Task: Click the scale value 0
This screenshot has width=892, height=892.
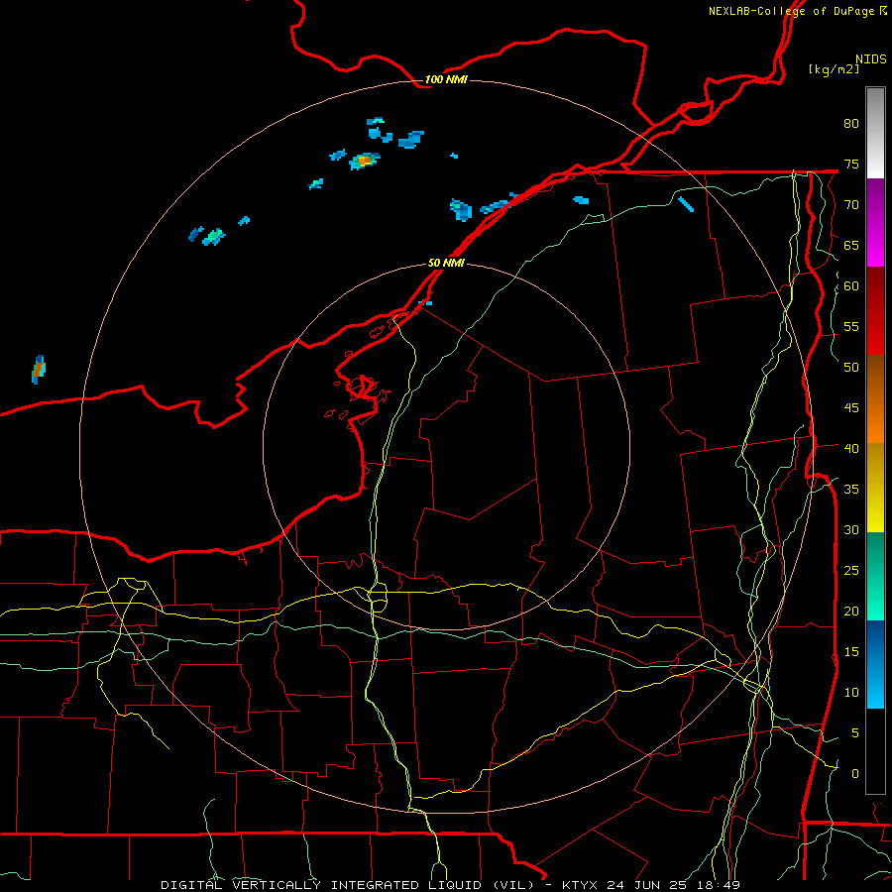Action: (x=855, y=774)
